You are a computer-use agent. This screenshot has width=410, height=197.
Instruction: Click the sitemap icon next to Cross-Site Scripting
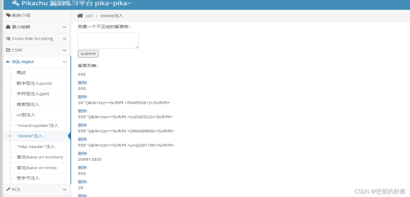[8, 39]
